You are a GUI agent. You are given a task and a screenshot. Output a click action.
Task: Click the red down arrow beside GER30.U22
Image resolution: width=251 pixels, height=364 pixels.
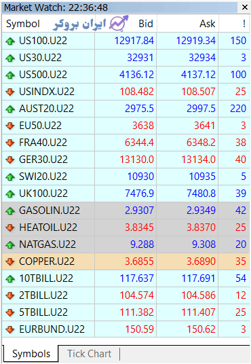(10, 160)
